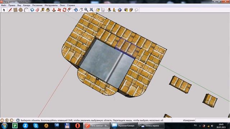Select the larger loose brick block on the right
This screenshot has height=129, width=230.
coord(180,85)
